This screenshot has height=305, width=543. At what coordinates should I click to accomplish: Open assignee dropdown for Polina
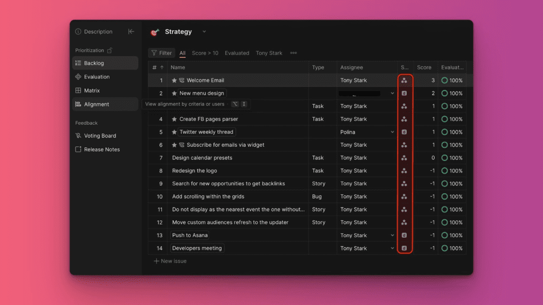coord(392,132)
